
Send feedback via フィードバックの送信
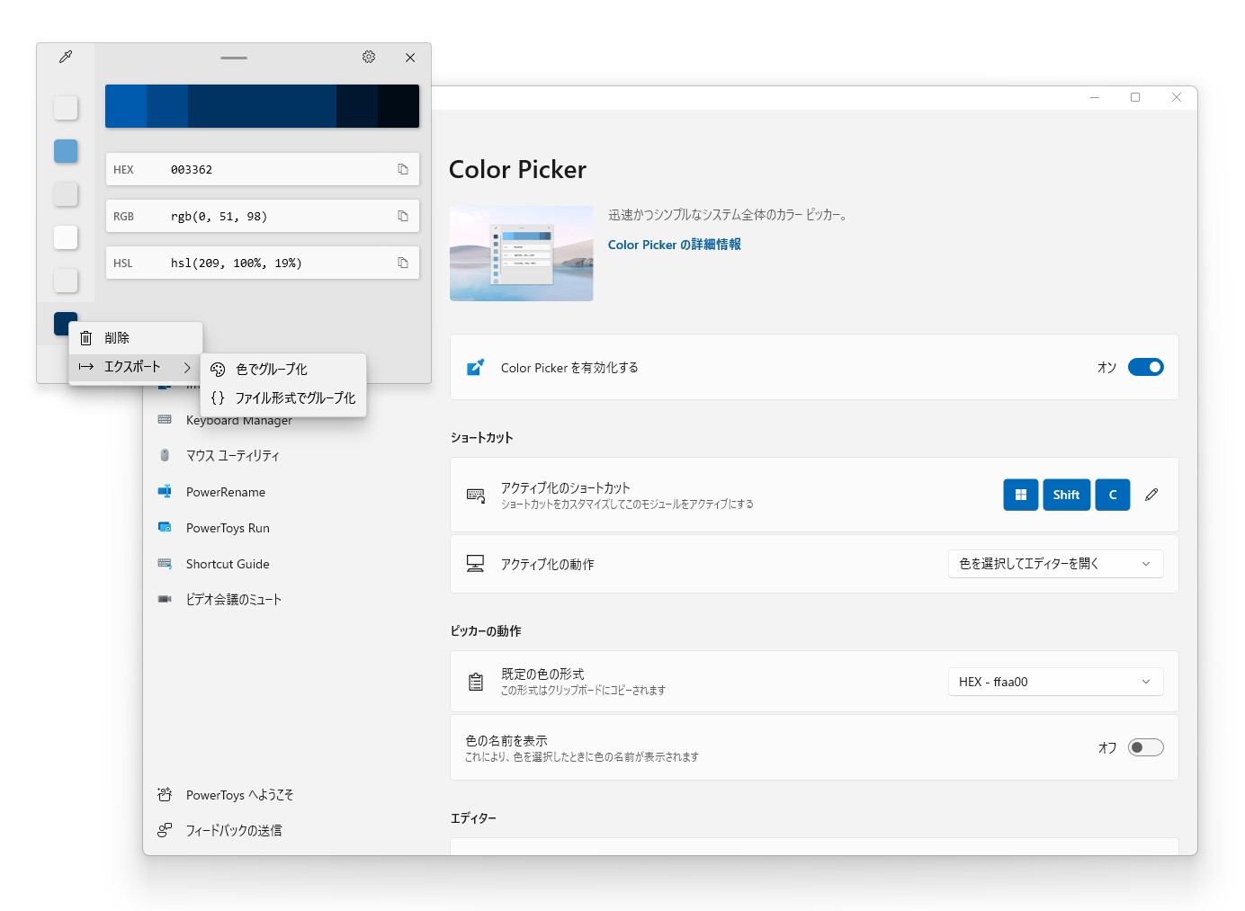[233, 830]
